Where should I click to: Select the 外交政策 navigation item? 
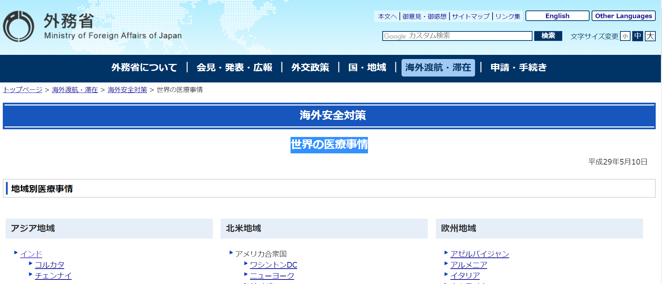pos(310,67)
